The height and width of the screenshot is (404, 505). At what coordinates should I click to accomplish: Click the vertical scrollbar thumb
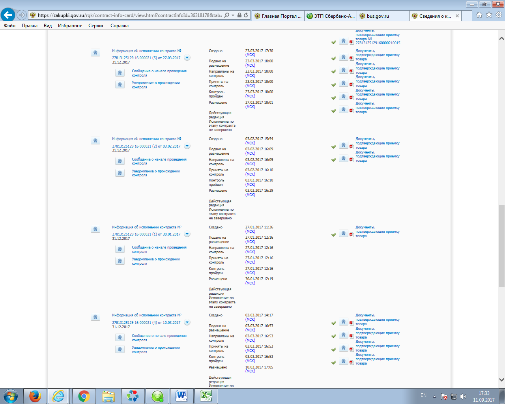pos(501,246)
